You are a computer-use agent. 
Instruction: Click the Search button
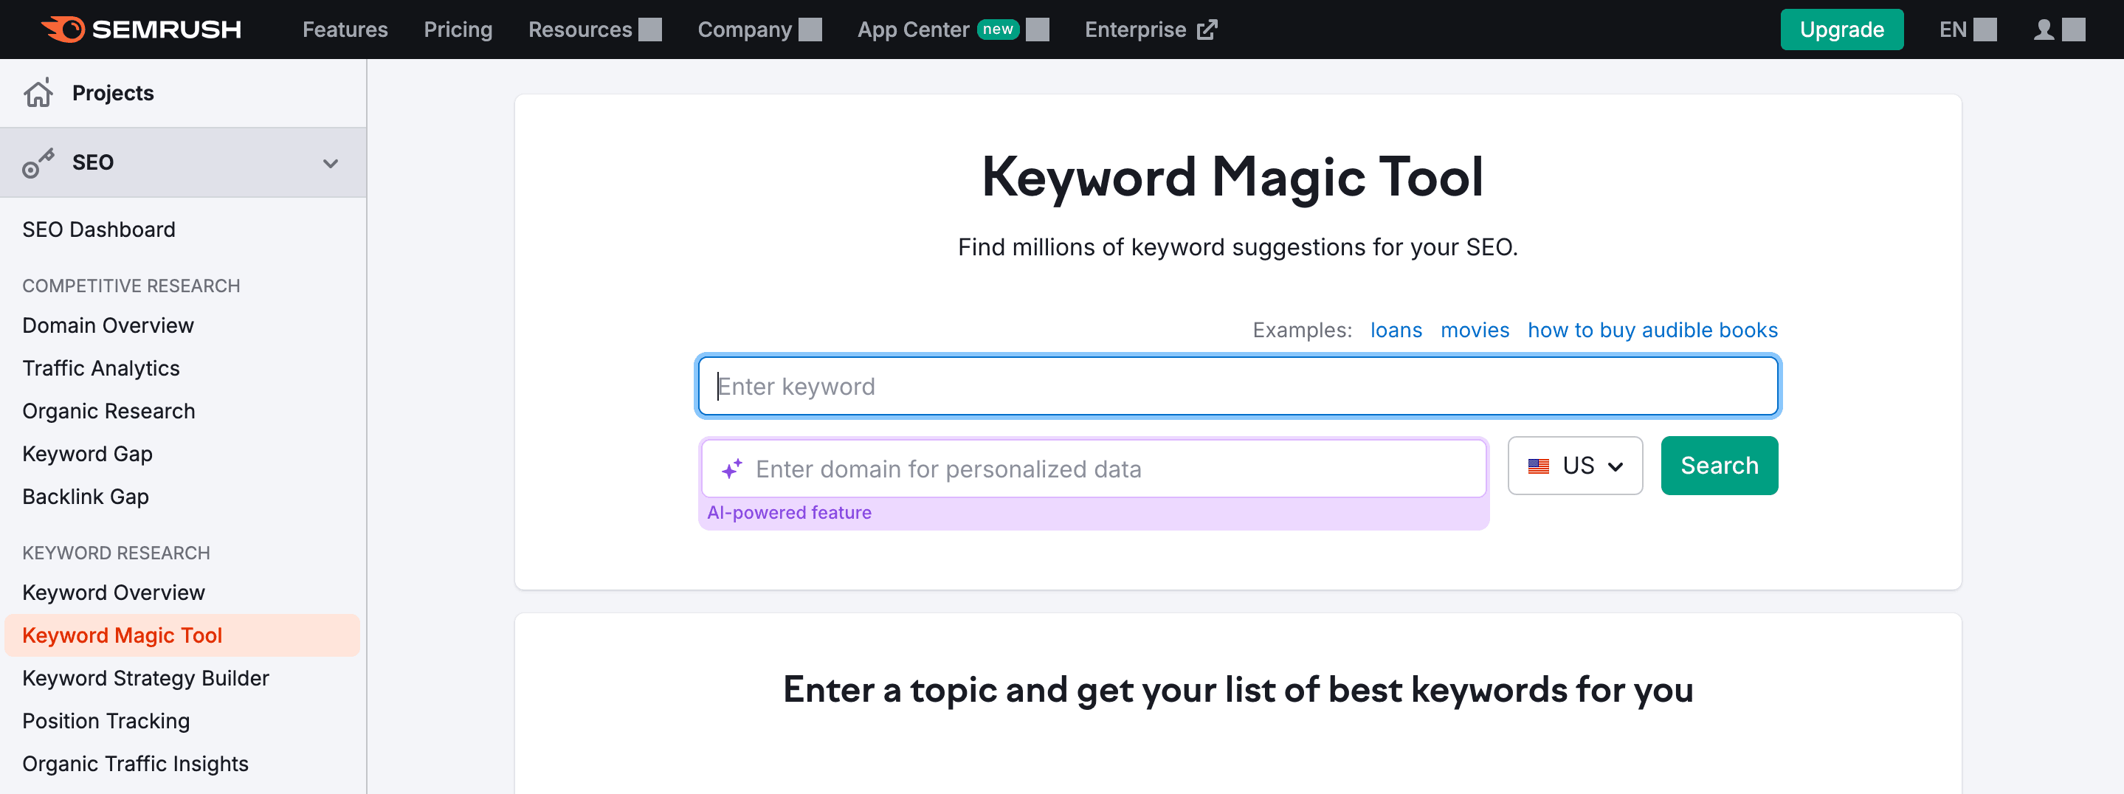click(x=1719, y=465)
